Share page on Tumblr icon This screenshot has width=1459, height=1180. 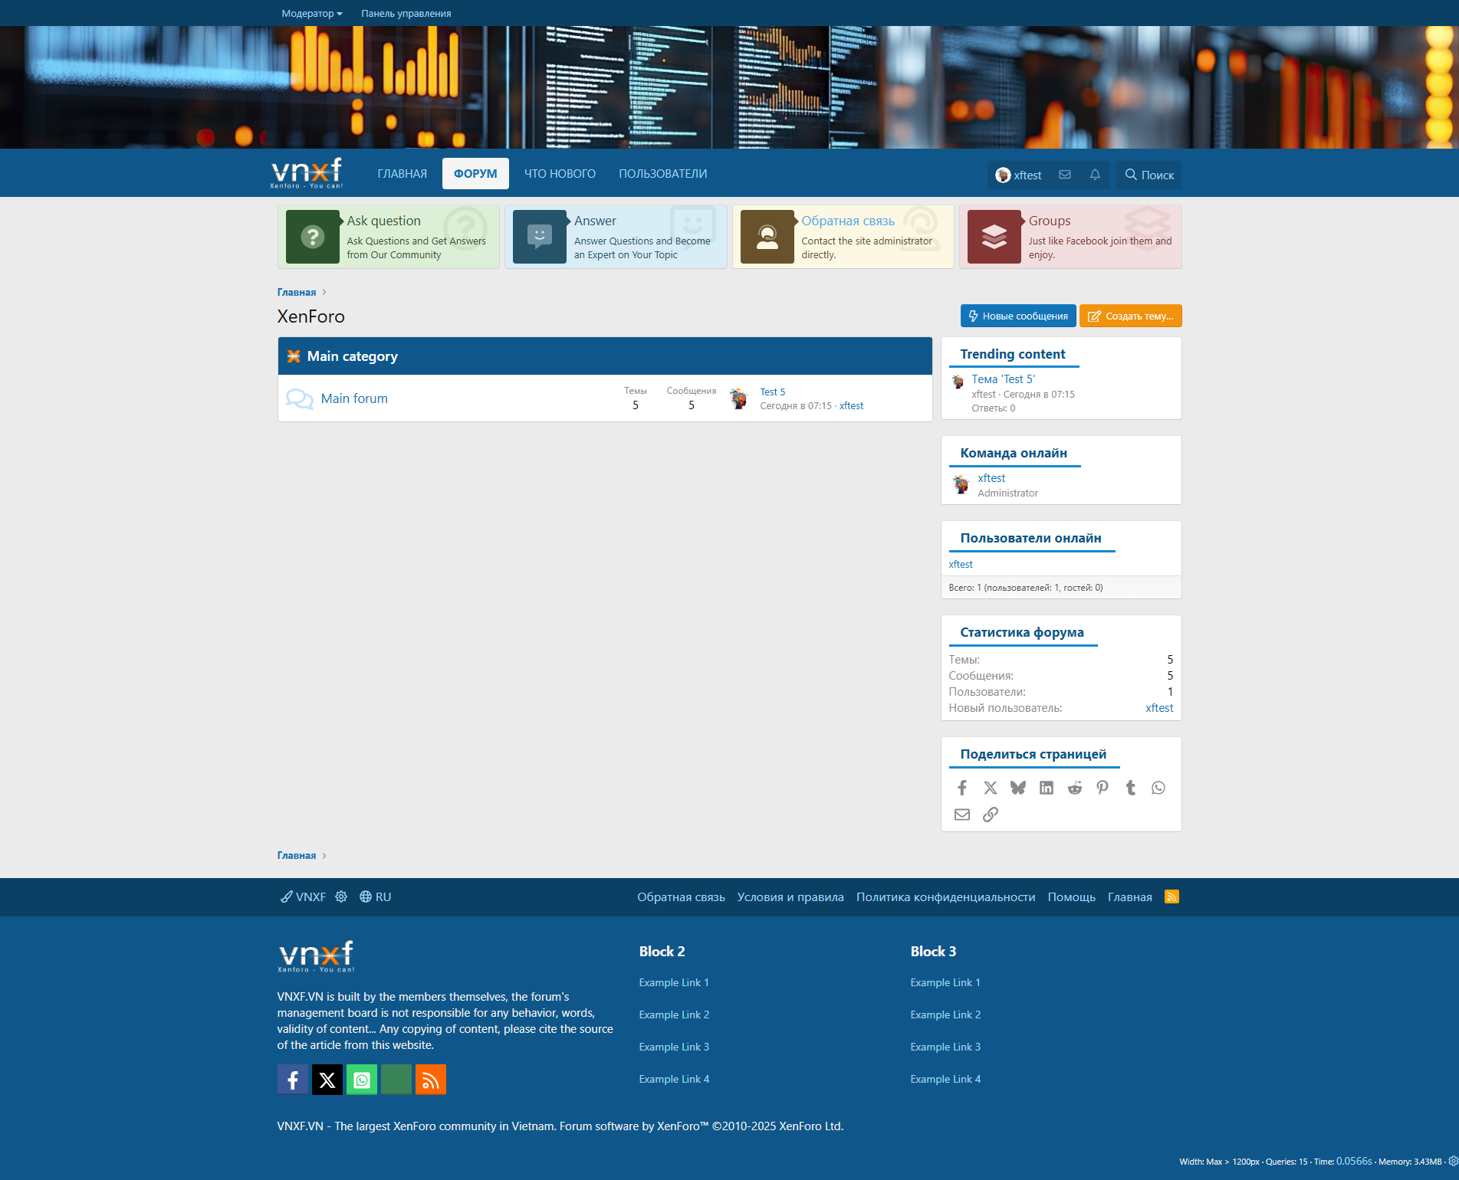click(1130, 788)
